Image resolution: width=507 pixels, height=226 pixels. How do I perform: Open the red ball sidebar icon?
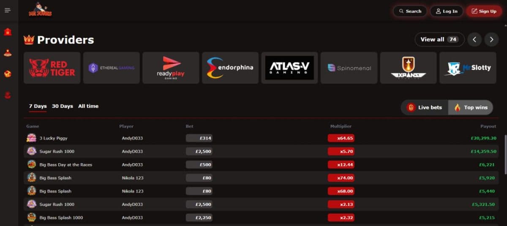pyautogui.click(x=8, y=74)
